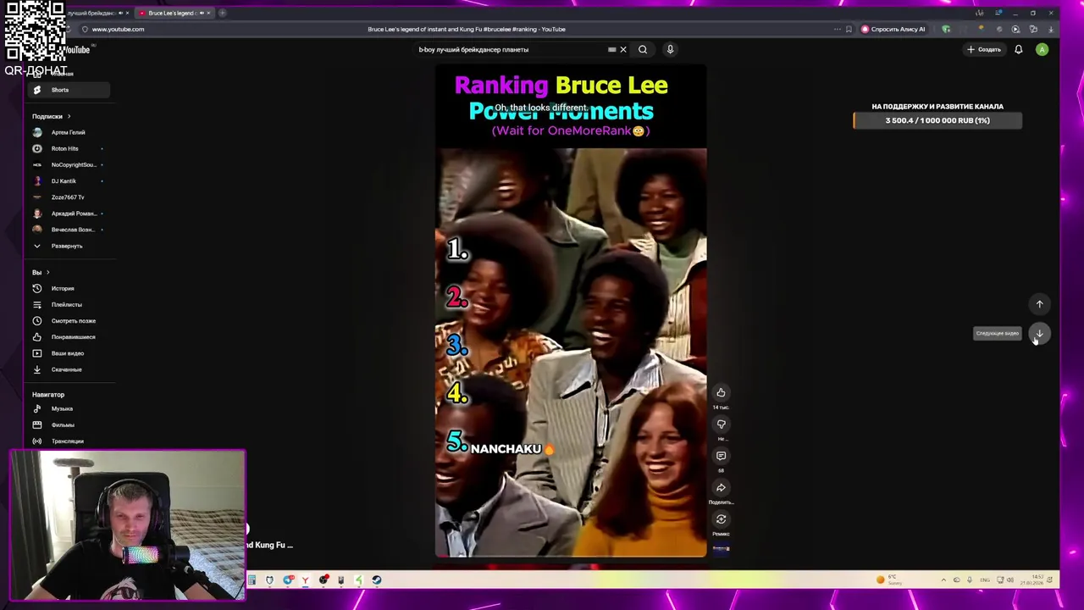Mute the Bruce Lee's legend tab audio
The width and height of the screenshot is (1084, 610).
(x=202, y=13)
